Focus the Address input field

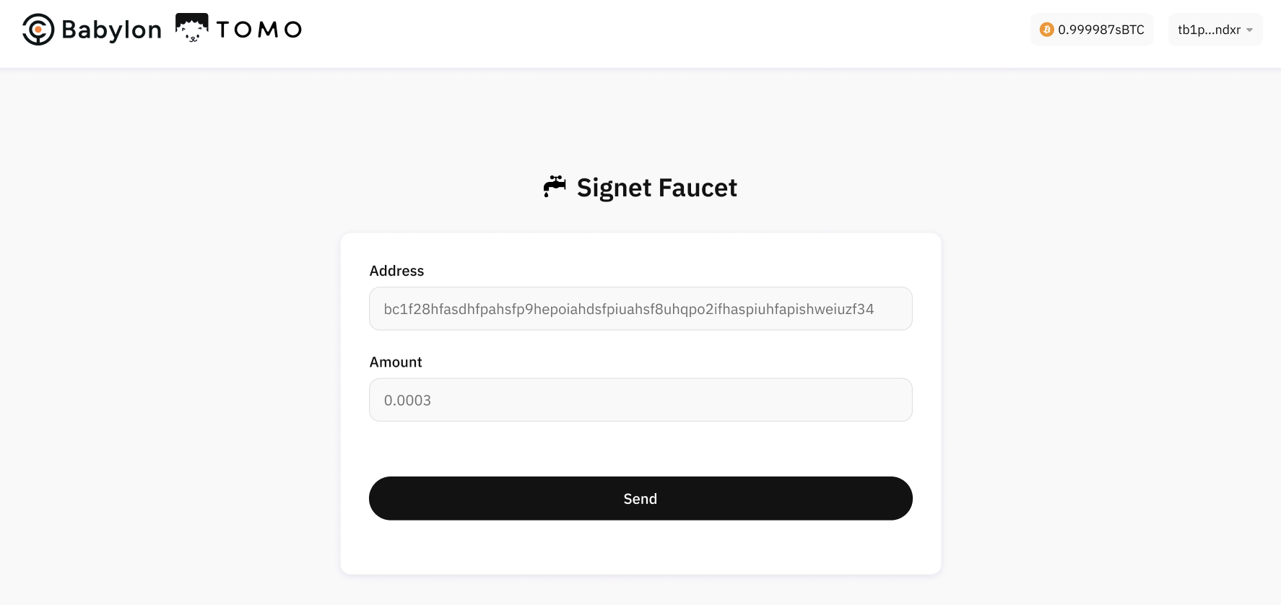[640, 309]
